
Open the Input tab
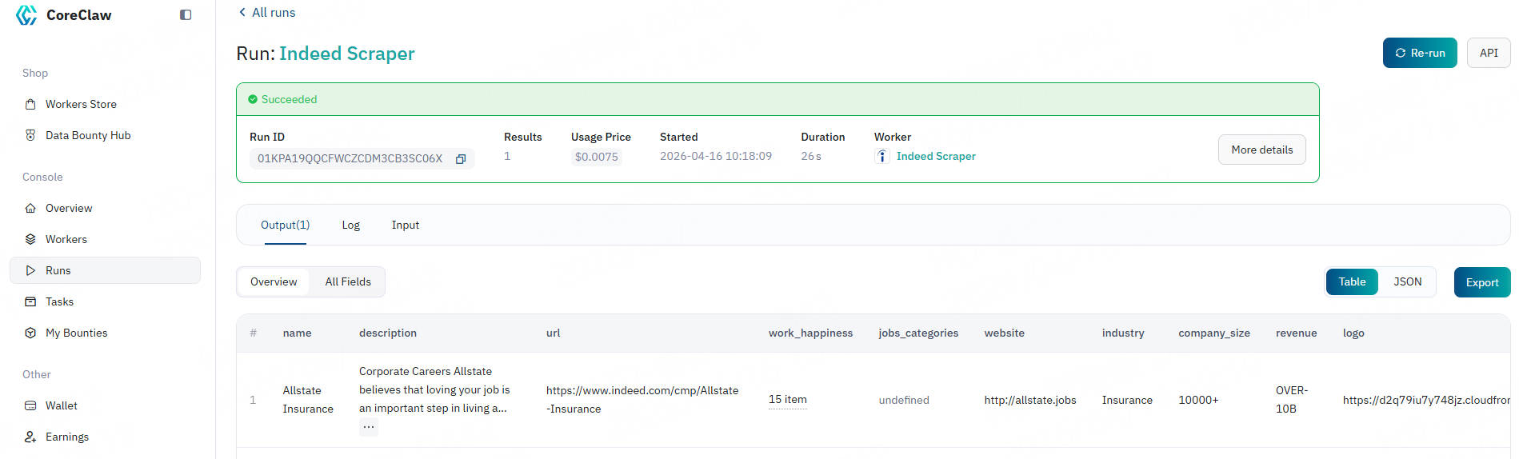[x=405, y=225]
